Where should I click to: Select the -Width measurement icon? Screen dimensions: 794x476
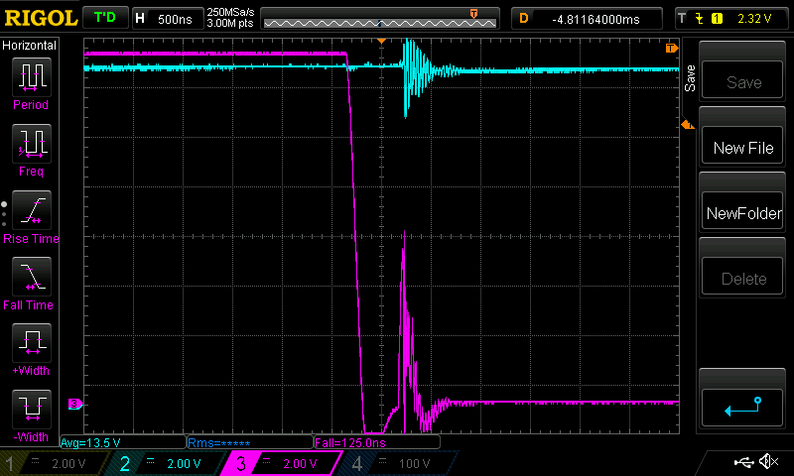(31, 415)
